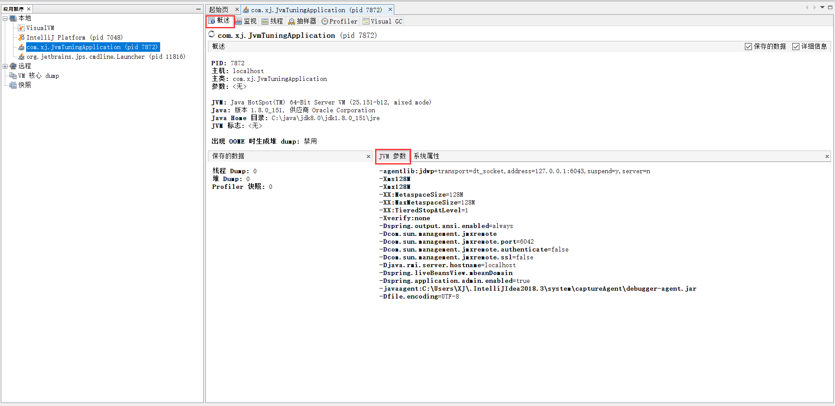Viewport: 835px width, 406px height.
Task: Click the IntelliJ Platform node icon
Action: pos(21,37)
